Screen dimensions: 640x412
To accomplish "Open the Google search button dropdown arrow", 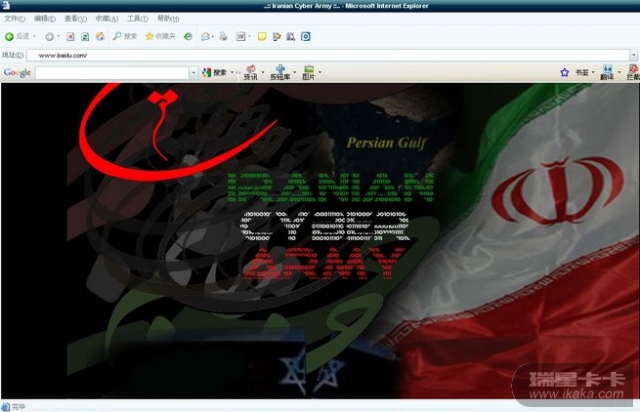I will coord(232,72).
